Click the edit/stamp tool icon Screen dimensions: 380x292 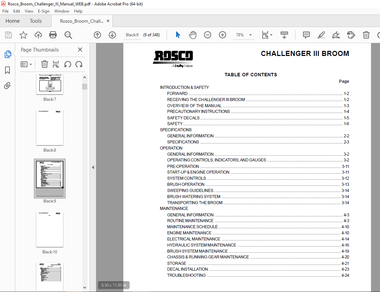coord(351,35)
